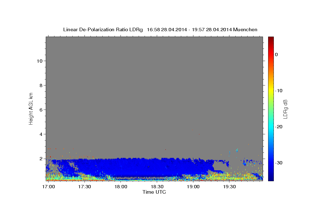Click the height tick label 2
Viewport: 325px width, 217px height.
click(41, 159)
